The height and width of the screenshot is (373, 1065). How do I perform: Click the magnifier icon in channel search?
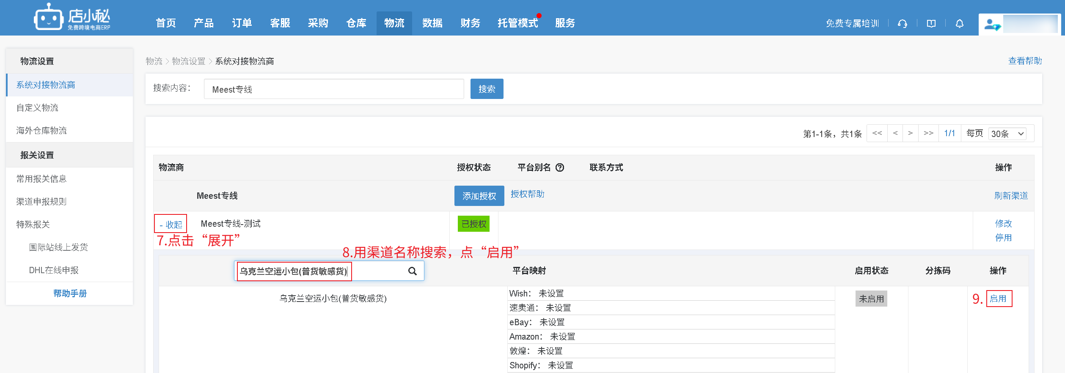[x=412, y=271]
